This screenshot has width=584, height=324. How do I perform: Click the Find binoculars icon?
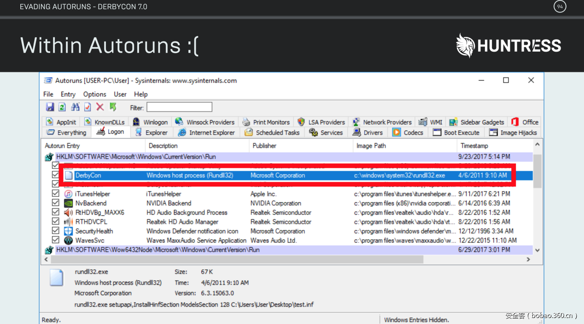tap(75, 107)
